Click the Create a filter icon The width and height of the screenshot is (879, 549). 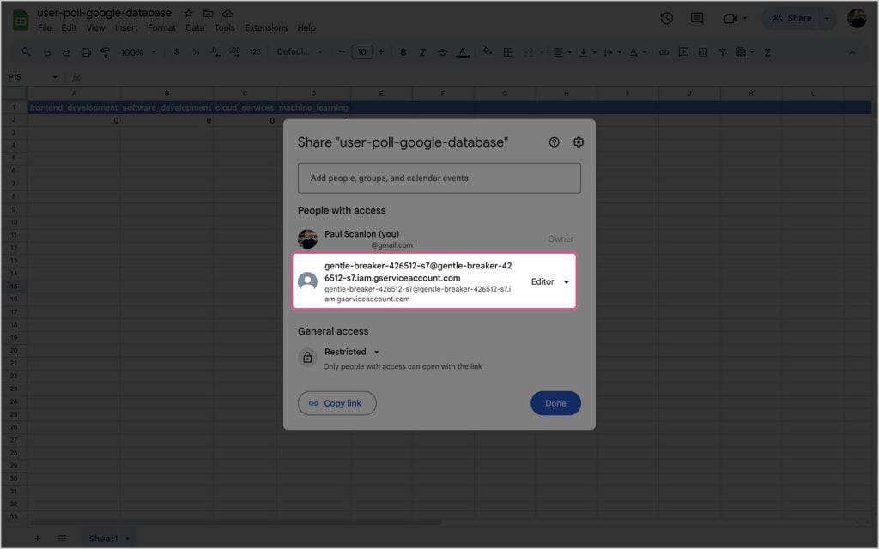pyautogui.click(x=723, y=52)
